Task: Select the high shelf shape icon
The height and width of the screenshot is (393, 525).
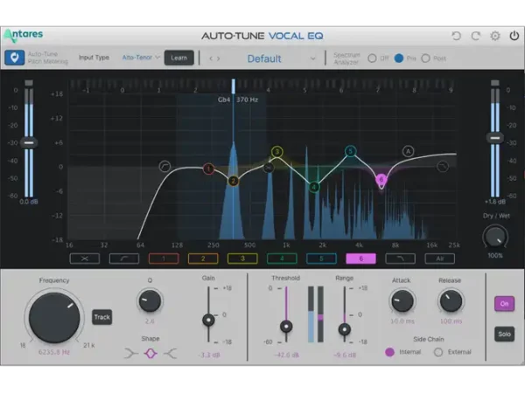Action: (170, 353)
